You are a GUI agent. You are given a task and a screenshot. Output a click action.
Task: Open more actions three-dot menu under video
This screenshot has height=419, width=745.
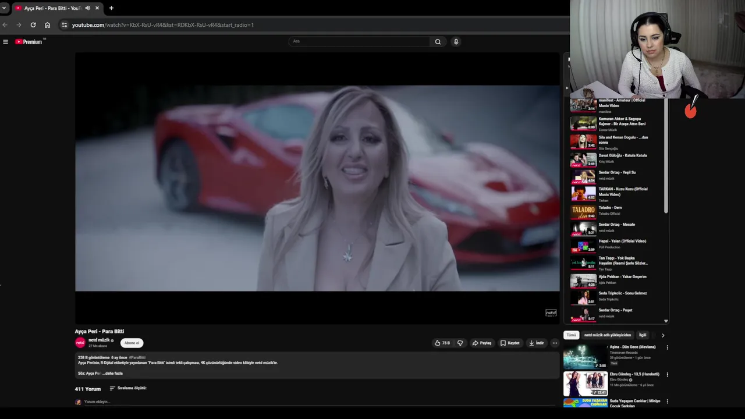pos(555,343)
